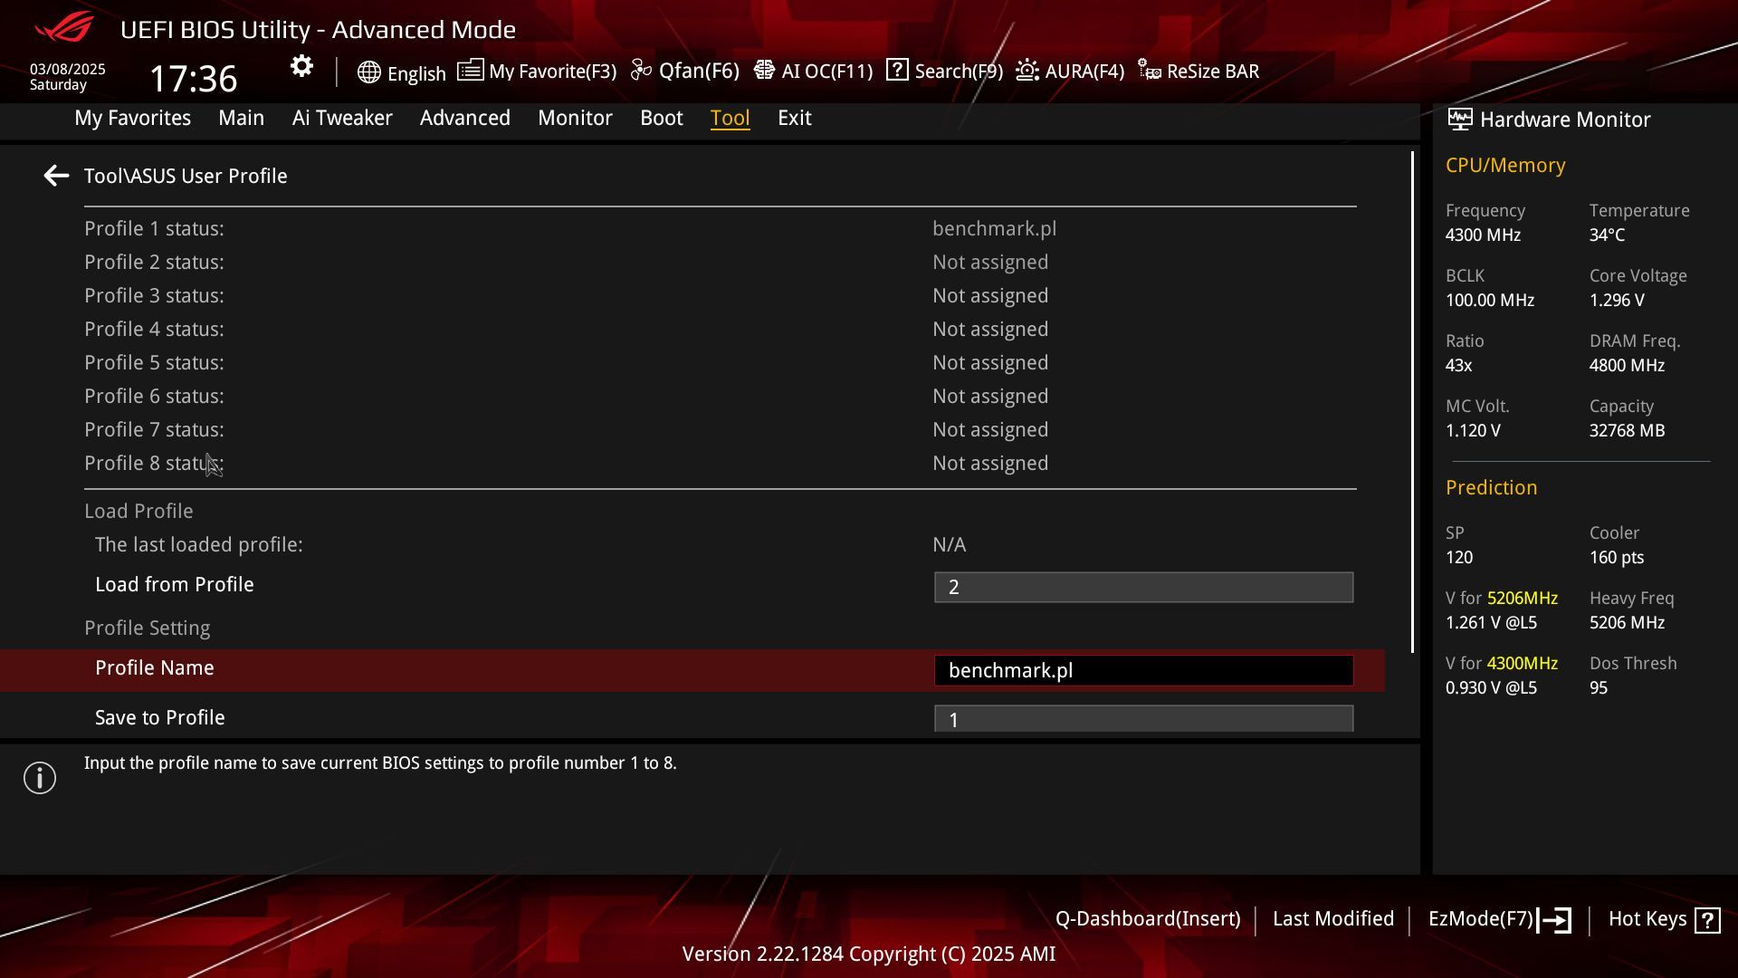Click the Hardware Monitor panel icon
Image resolution: width=1738 pixels, height=978 pixels.
point(1459,120)
